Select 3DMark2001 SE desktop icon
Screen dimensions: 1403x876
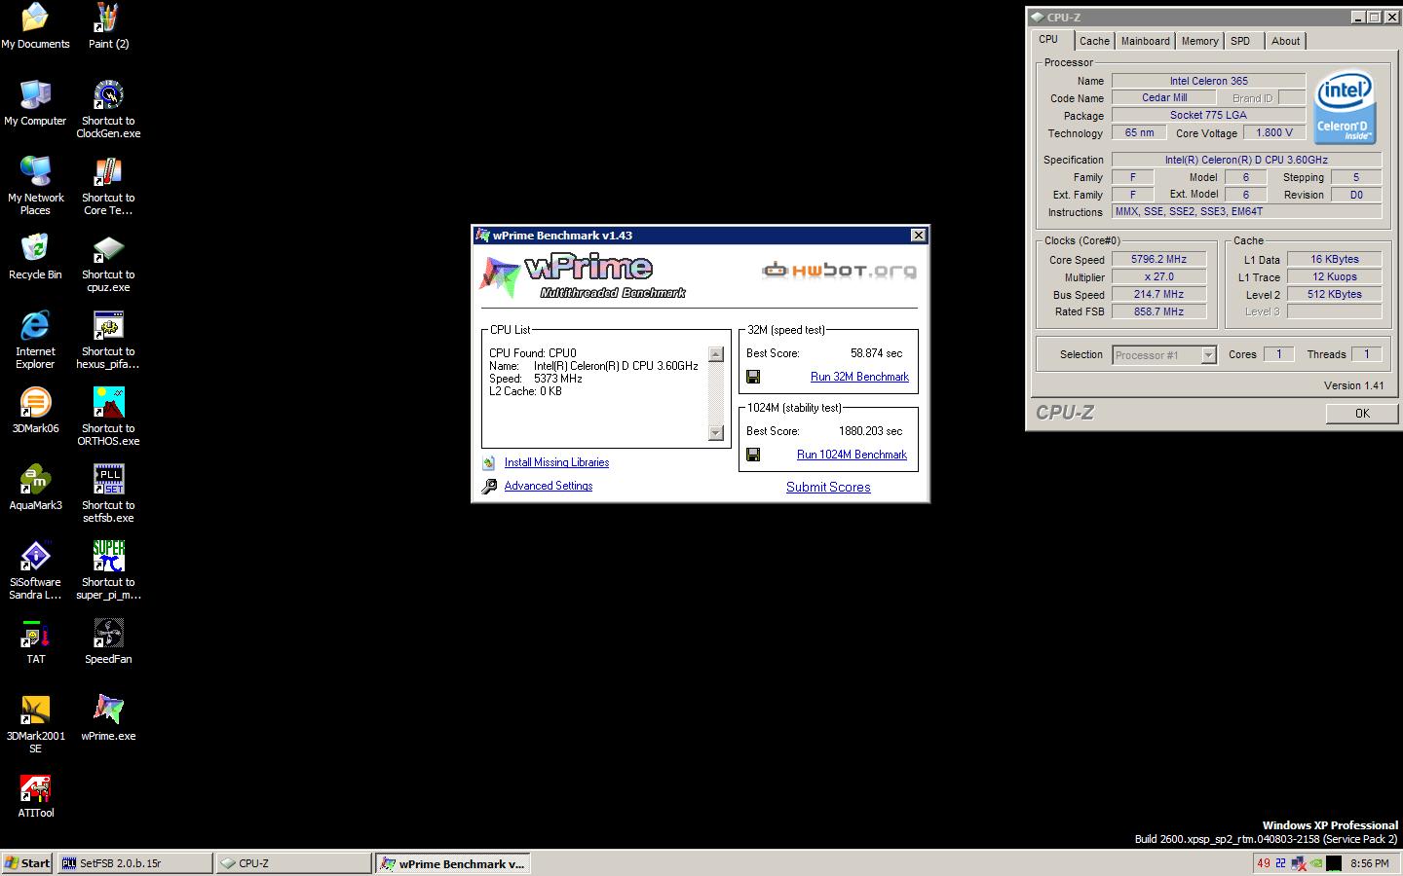[x=35, y=723]
